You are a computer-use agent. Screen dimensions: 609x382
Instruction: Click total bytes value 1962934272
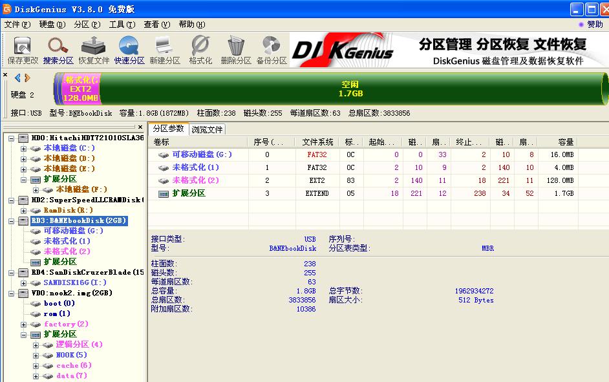[475, 291]
